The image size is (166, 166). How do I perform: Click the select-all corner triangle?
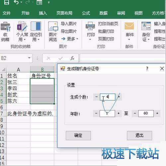point(4,69)
